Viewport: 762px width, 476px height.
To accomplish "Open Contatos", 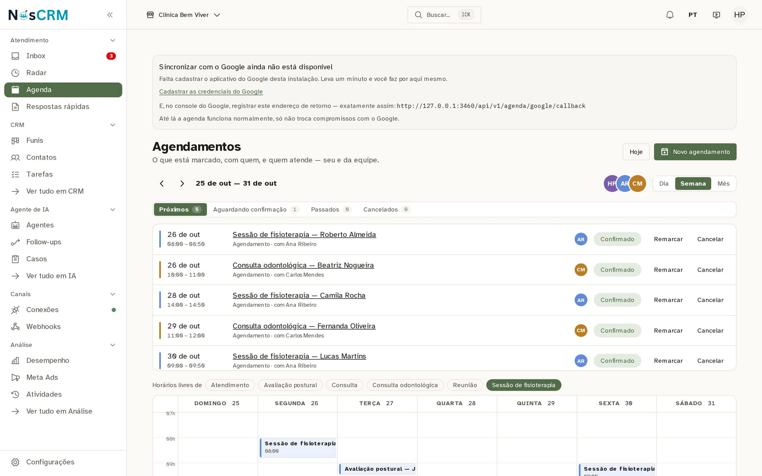I will click(x=63, y=157).
